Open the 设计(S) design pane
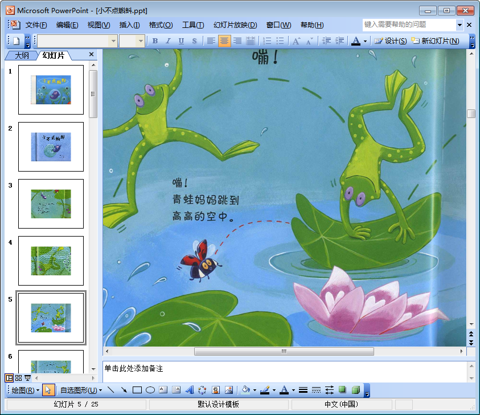 pos(390,41)
